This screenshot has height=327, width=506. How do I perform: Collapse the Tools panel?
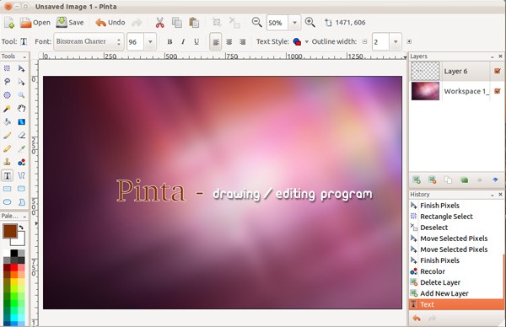pyautogui.click(x=24, y=56)
